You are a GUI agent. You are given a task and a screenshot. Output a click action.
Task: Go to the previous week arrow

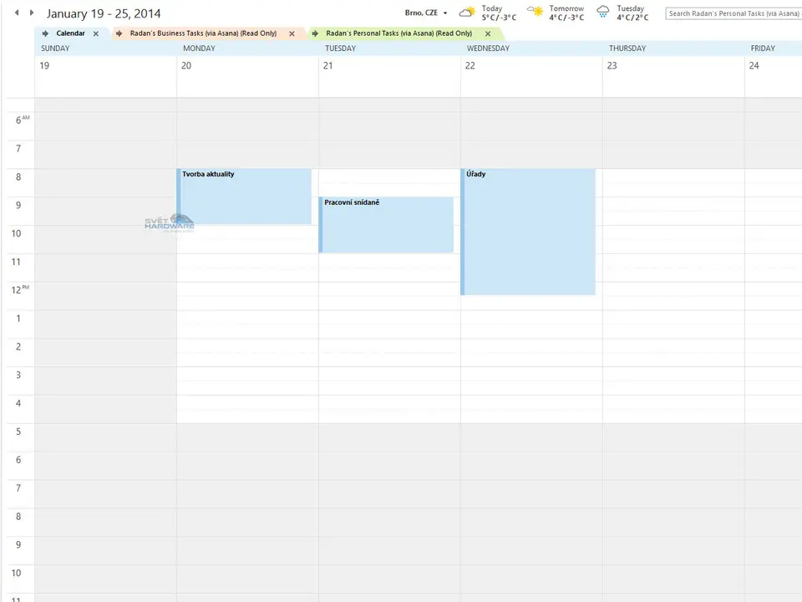click(17, 13)
